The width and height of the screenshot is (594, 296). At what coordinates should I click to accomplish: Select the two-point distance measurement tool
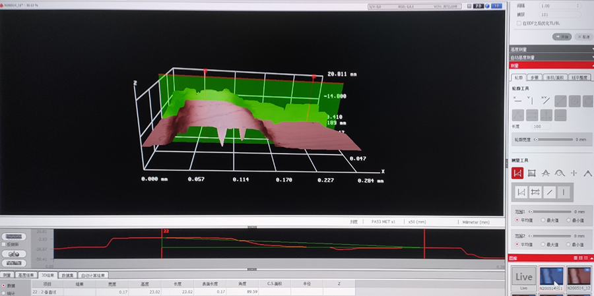pos(518,173)
